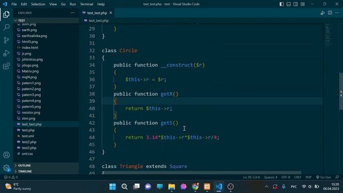Click the Ln 39, Col 6 status item
This screenshot has width=343, height=193.
coord(251,177)
